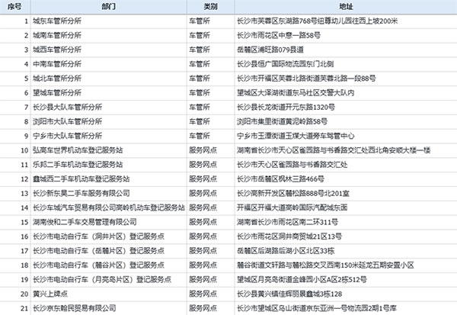The height and width of the screenshot is (315, 457).
Task: Click the 地址 column header
Action: point(346,7)
